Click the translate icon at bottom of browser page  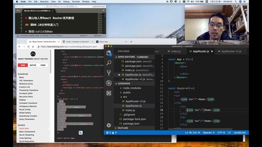click(x=81, y=133)
